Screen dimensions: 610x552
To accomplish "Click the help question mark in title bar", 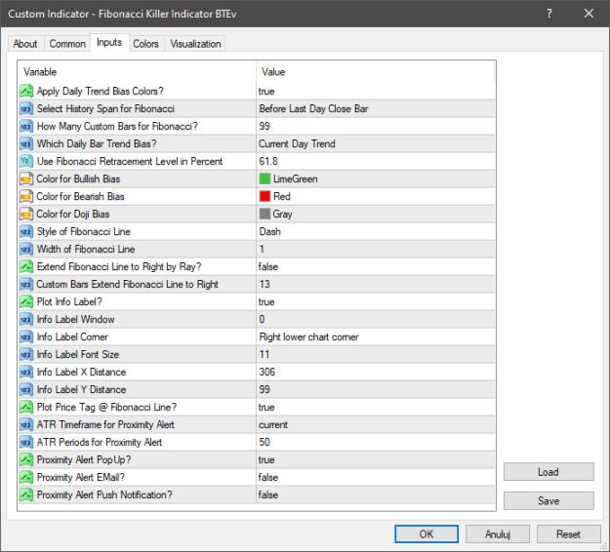I will pyautogui.click(x=549, y=14).
